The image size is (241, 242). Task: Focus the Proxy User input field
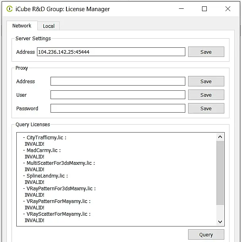point(118,95)
